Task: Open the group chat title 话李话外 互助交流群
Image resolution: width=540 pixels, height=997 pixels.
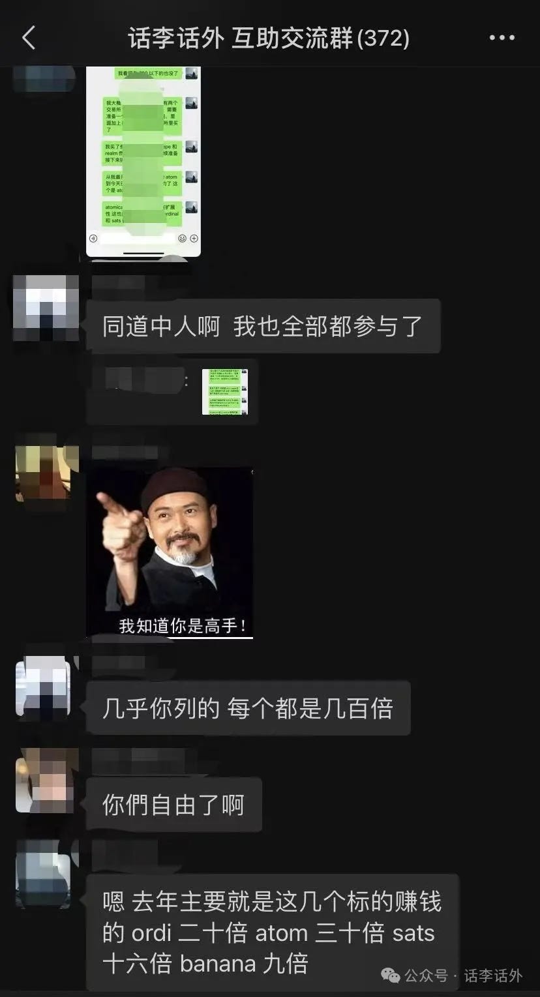Action: click(x=241, y=38)
